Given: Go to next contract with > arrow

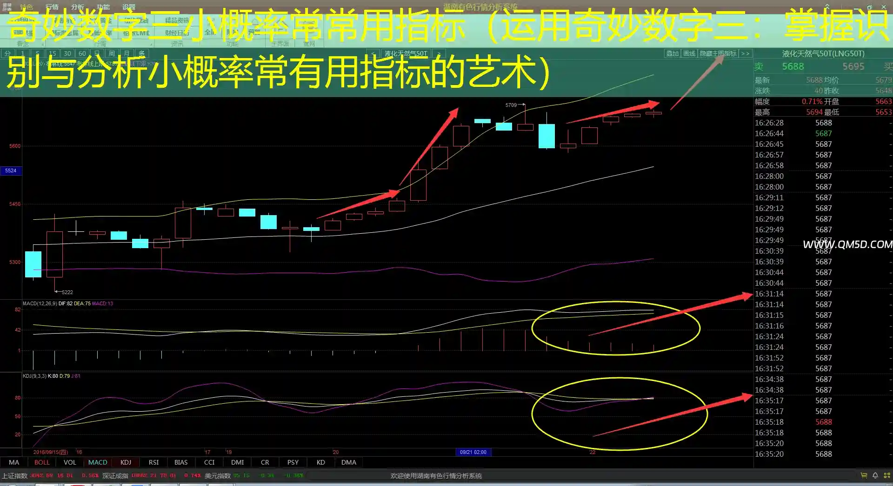Looking at the screenshot, I should pyautogui.click(x=438, y=53).
